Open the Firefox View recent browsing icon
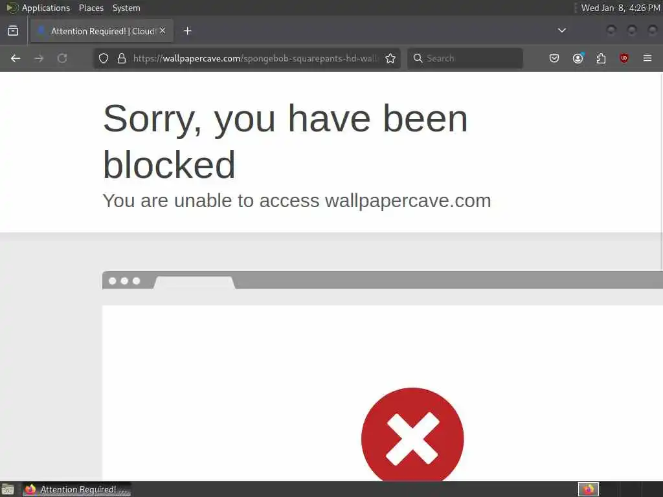This screenshot has width=663, height=497. pos(13,31)
